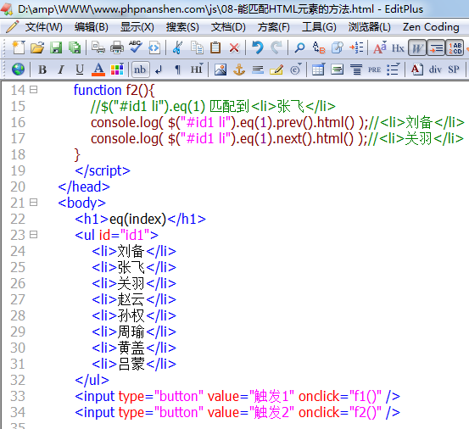469x429 pixels.
Task: Click the New document icon
Action: pyautogui.click(x=19, y=47)
